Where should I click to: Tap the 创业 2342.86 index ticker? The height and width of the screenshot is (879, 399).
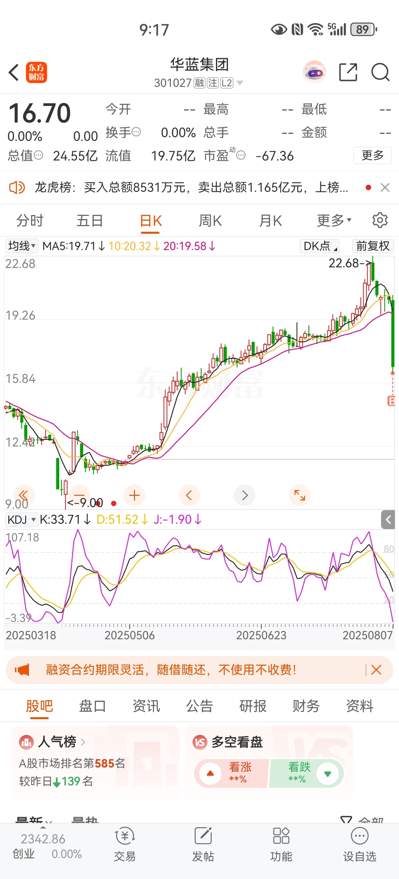point(47,846)
